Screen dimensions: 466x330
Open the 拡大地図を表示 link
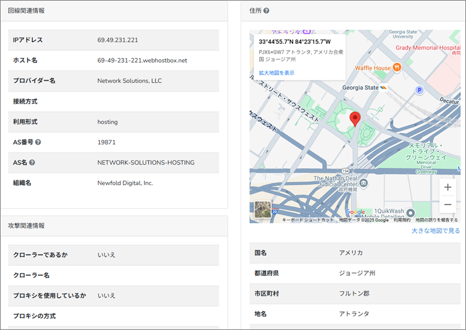[276, 73]
